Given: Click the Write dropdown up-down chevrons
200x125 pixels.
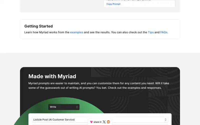Looking at the screenshot, I should click(77, 107).
